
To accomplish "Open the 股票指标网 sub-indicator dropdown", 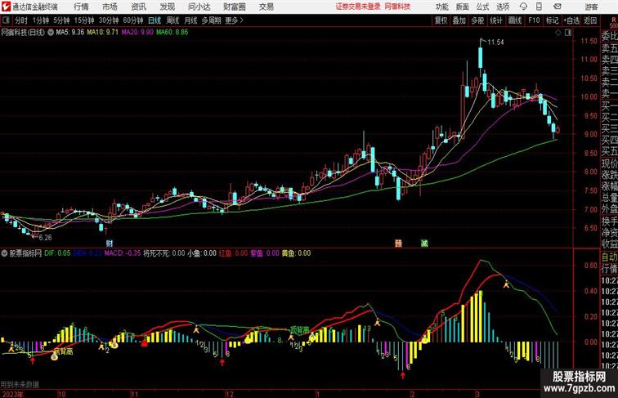I will pyautogui.click(x=4, y=253).
